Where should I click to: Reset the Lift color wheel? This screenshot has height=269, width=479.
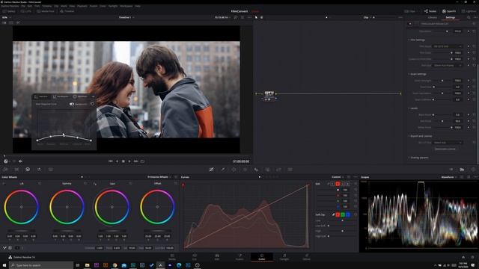tap(40, 184)
